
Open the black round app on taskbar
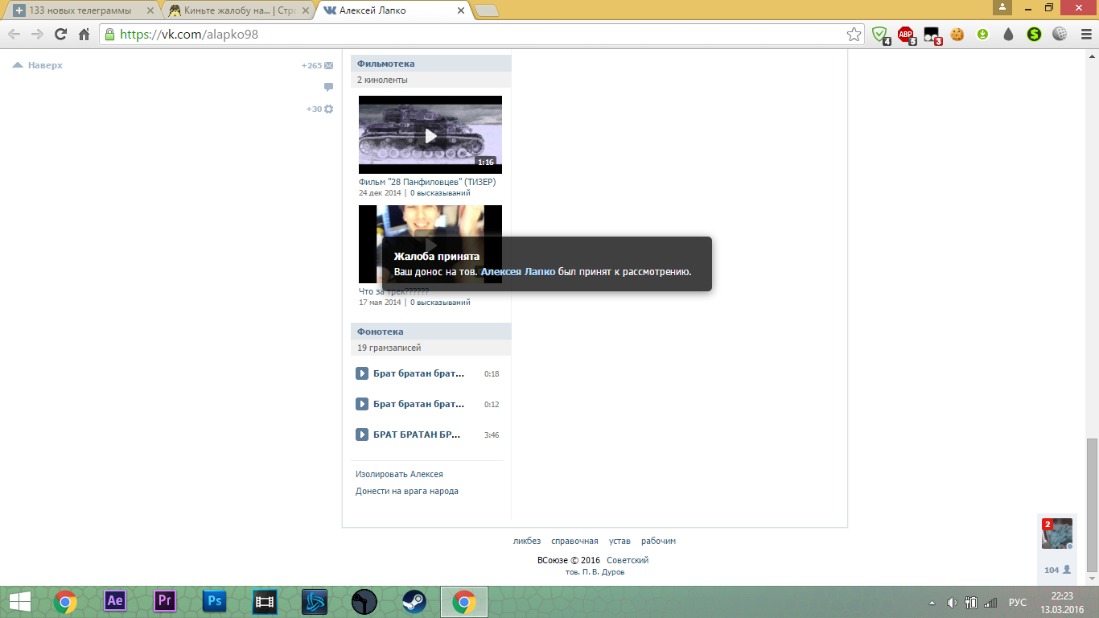click(364, 601)
